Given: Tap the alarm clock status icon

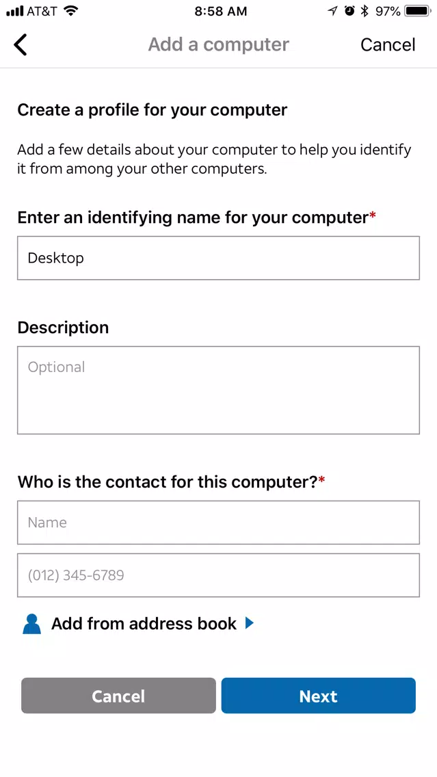Looking at the screenshot, I should click(349, 11).
